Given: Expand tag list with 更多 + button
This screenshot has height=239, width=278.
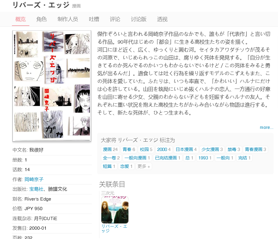Looking at the screenshot, I should click(x=144, y=166).
